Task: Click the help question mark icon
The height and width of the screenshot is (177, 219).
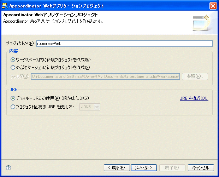Action: pyautogui.click(x=8, y=168)
